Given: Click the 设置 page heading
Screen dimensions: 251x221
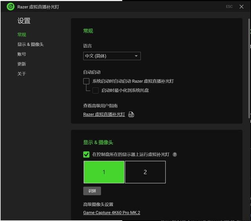Looking at the screenshot, I should coord(24,21).
